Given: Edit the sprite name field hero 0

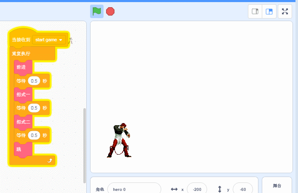Looking at the screenshot, I should point(134,189).
